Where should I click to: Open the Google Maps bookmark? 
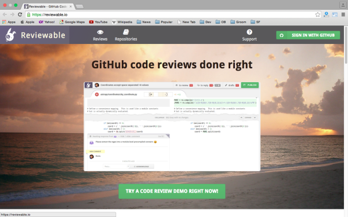pos(72,22)
